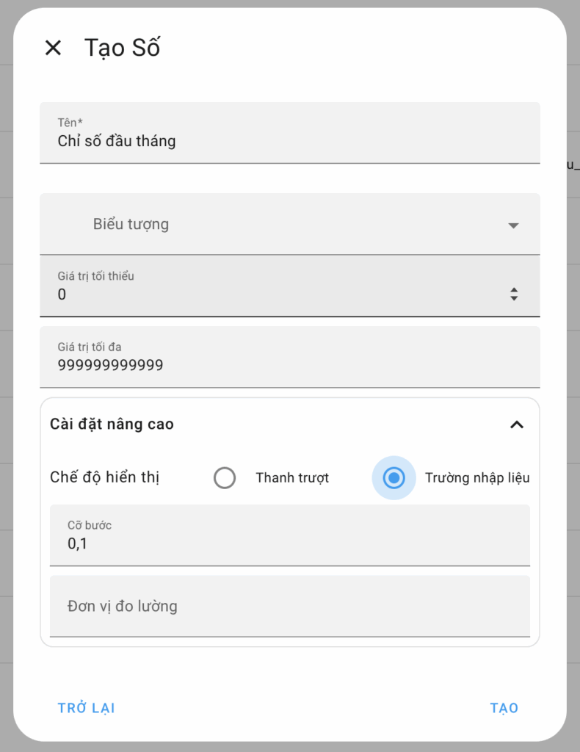This screenshot has width=580, height=752.
Task: Click the Tên name input field
Action: pos(289,133)
